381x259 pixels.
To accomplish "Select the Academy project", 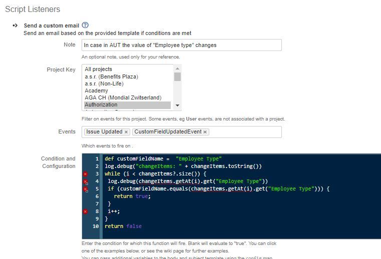I will pos(96,90).
